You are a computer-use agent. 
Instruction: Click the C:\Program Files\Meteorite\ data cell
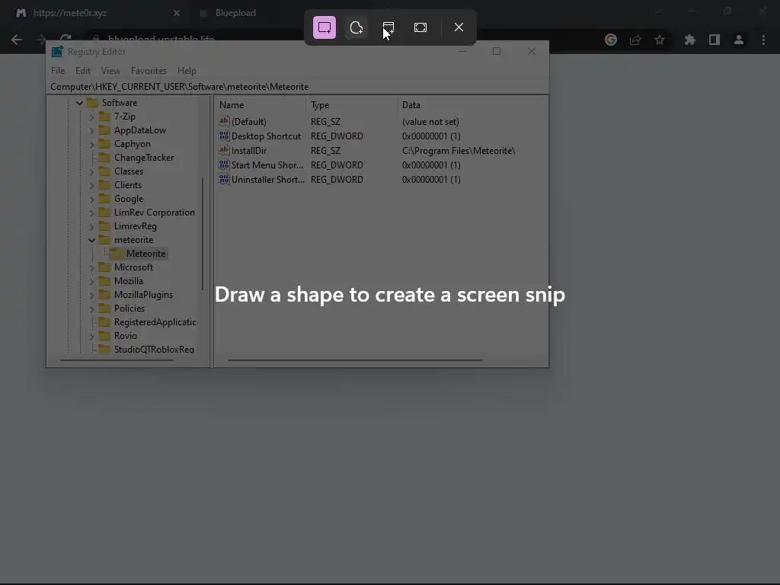[459, 151]
